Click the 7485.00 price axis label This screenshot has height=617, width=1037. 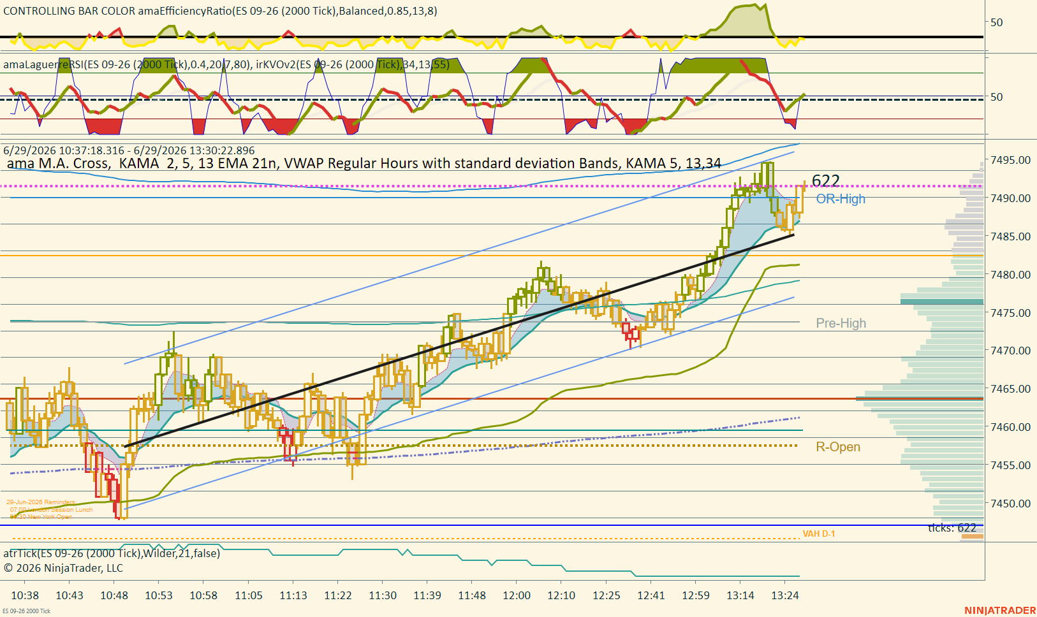click(x=1010, y=236)
